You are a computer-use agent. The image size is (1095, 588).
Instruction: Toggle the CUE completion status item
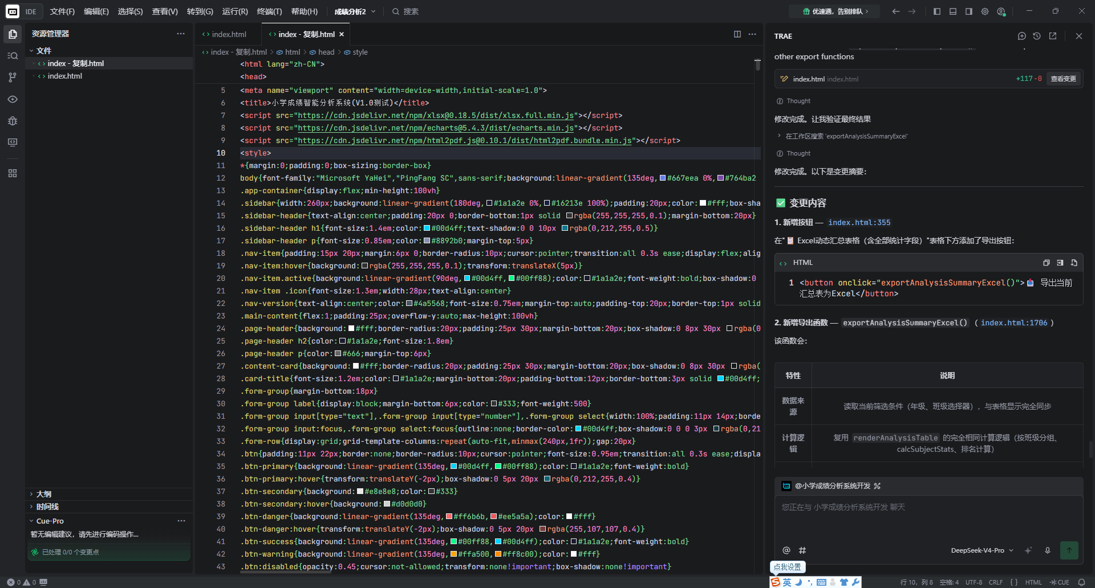(1060, 582)
